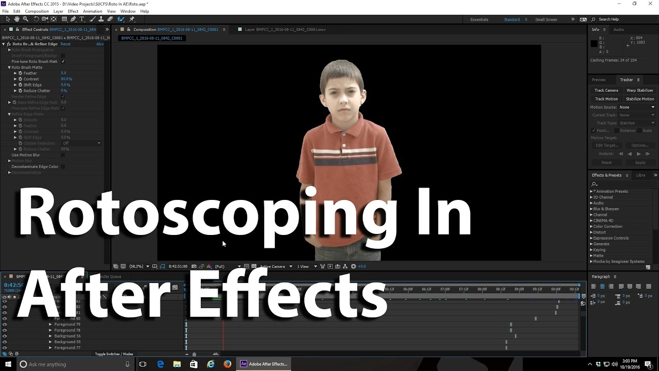Select the Roto Brush tool
Screen dimensions: 659x371
pyautogui.click(x=120, y=19)
